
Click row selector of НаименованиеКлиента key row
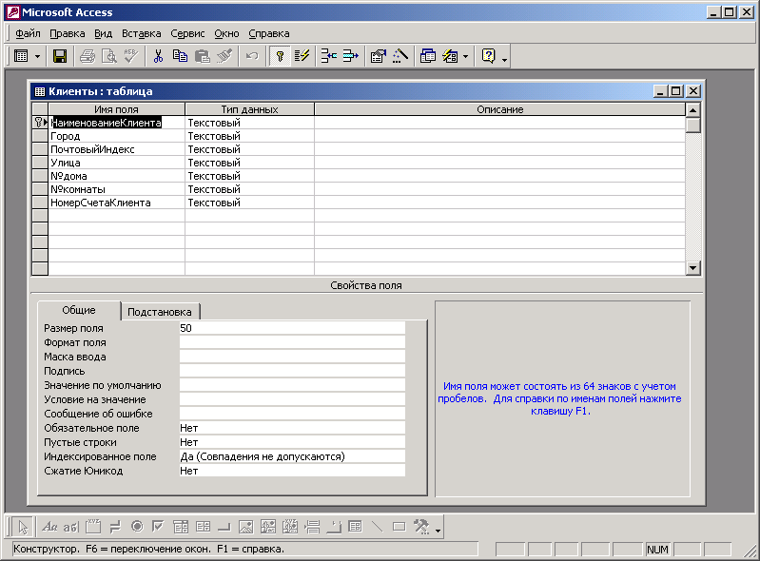pos(40,123)
